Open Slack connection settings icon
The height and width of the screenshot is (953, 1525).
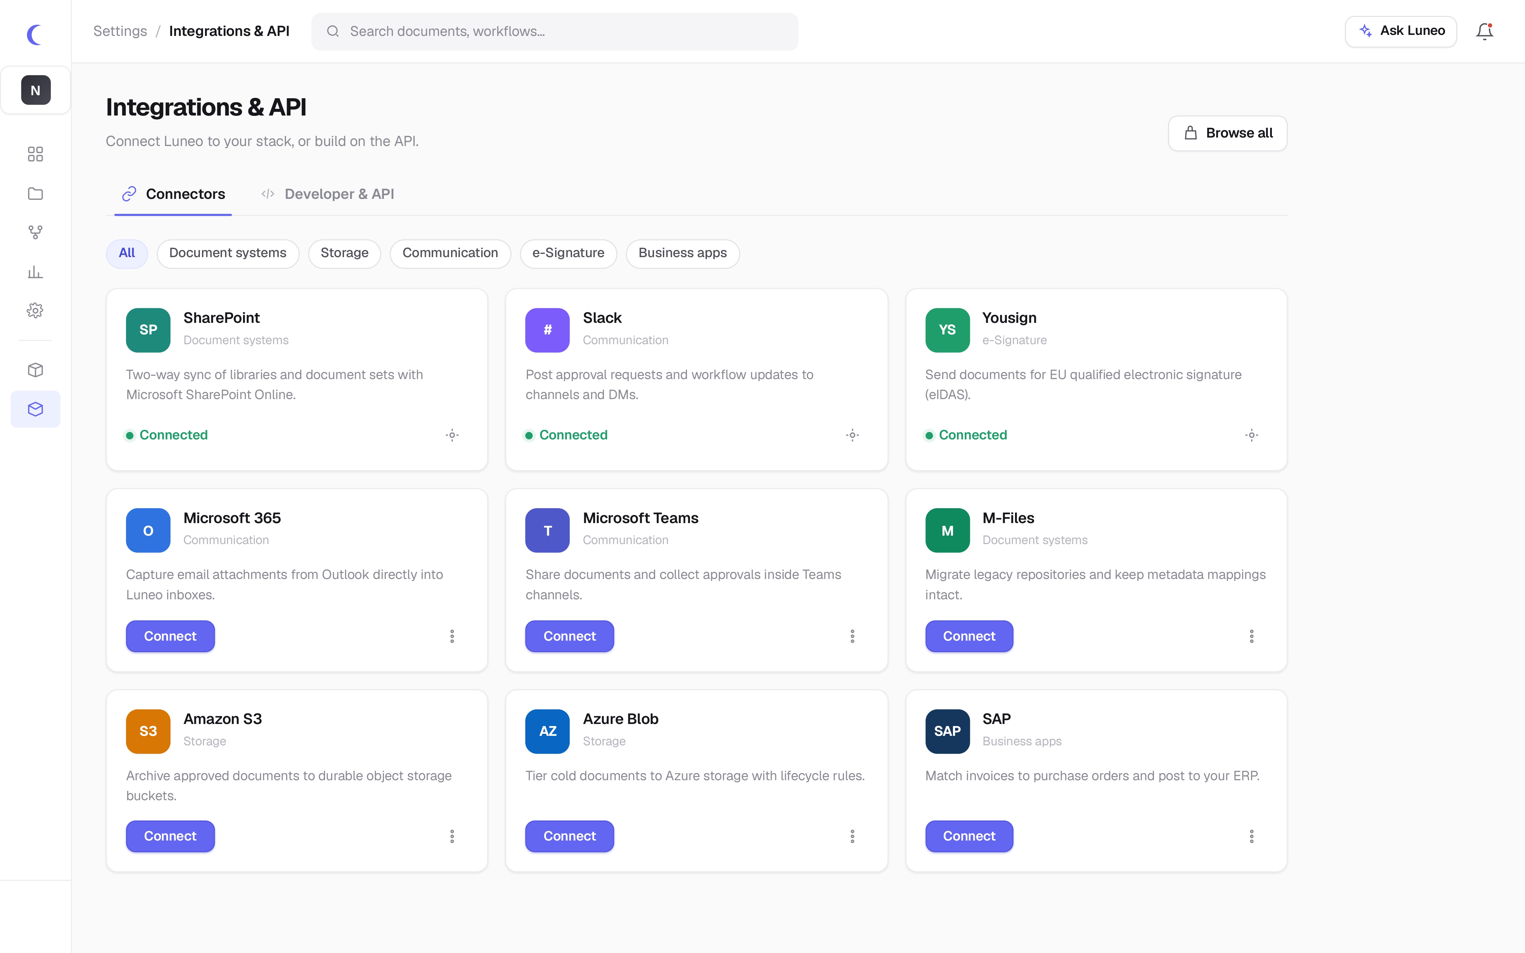852,435
